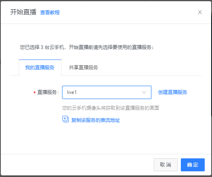This screenshot has height=177, width=212.
Task: Click the blank header area right of 查看教程
Action: 128,12
